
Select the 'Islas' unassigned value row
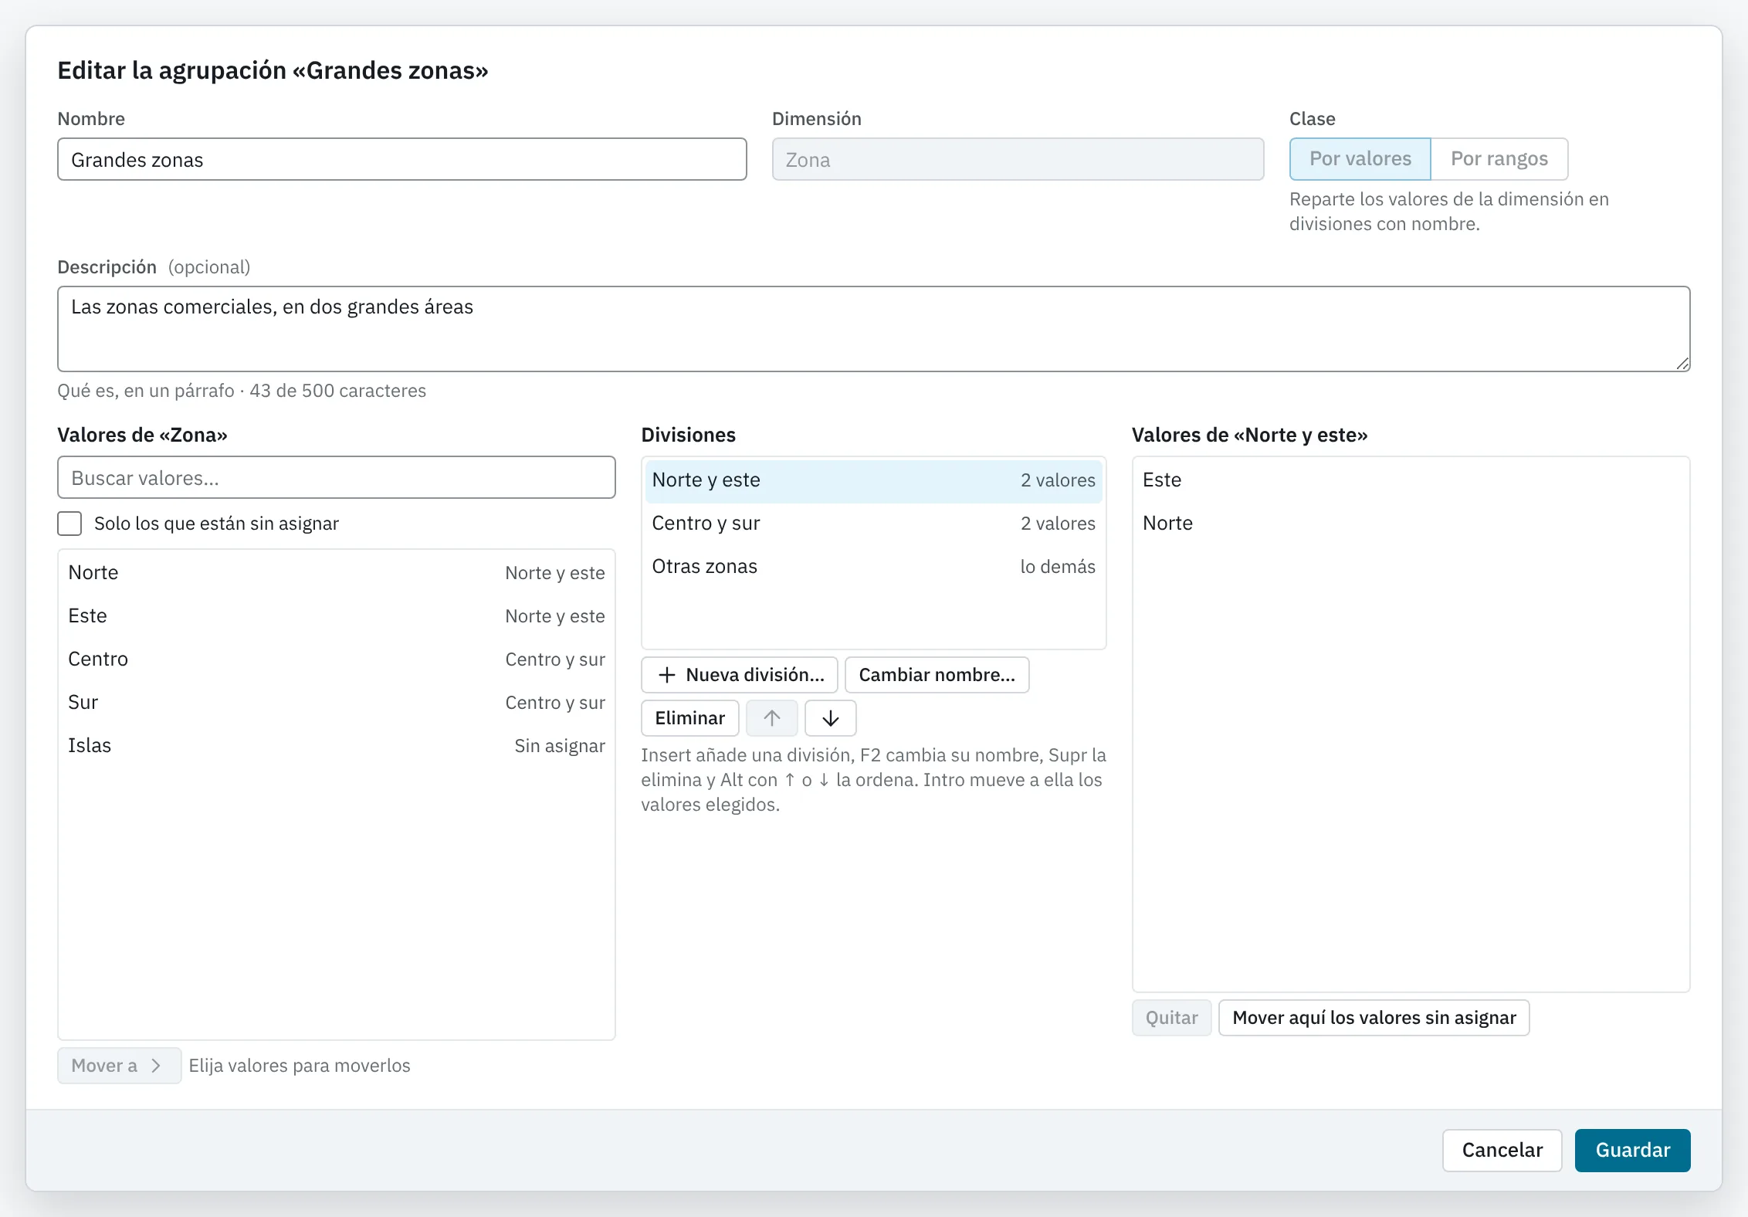(x=336, y=746)
